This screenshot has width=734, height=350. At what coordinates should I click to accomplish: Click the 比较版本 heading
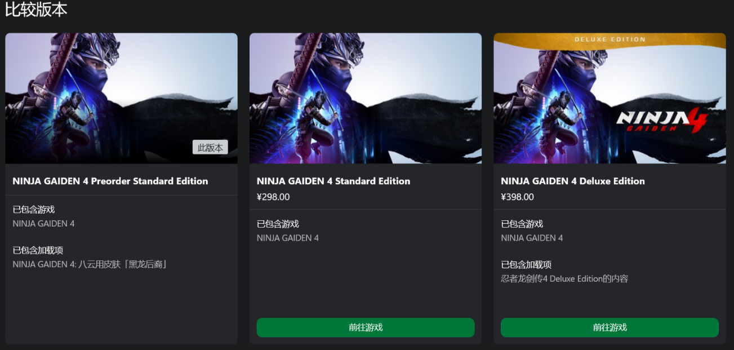point(36,10)
